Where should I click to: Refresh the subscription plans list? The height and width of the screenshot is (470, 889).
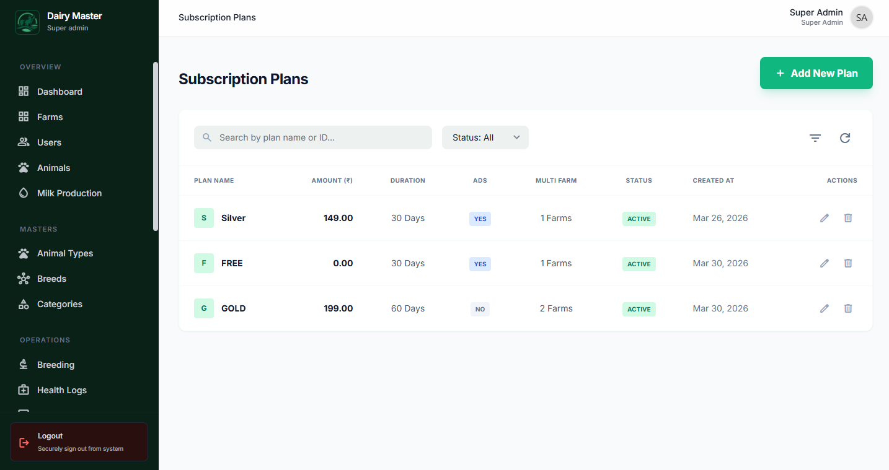click(x=844, y=137)
